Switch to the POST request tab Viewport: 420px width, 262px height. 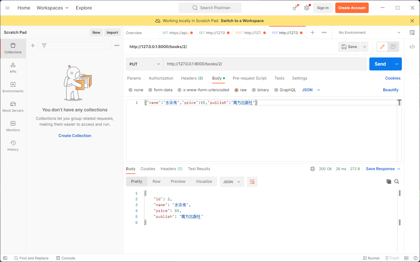(x=251, y=33)
